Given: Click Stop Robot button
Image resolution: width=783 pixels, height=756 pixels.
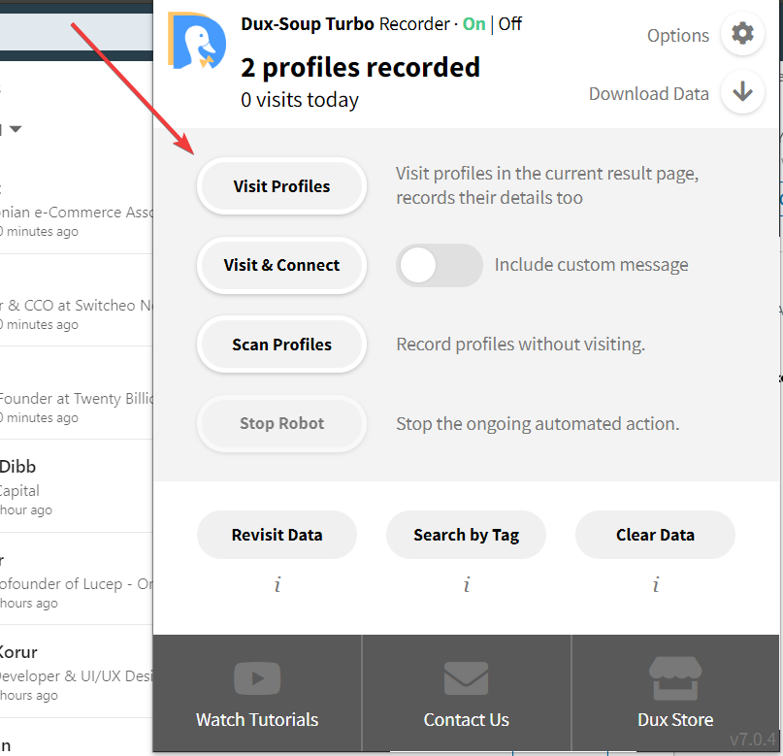Looking at the screenshot, I should coord(281,423).
